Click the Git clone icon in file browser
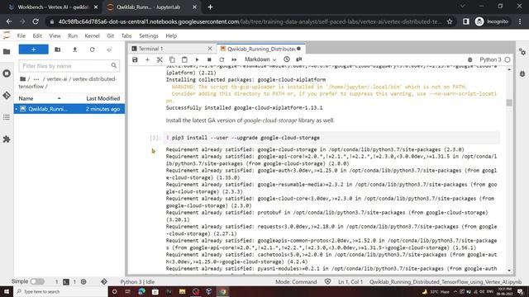Image resolution: width=529 pixels, height=297 pixels. coord(109,49)
